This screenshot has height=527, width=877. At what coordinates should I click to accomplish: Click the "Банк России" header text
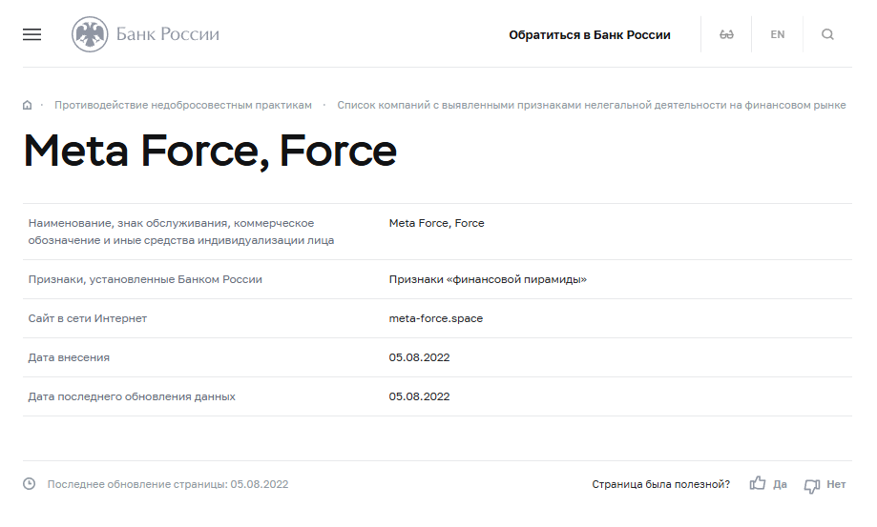(168, 34)
